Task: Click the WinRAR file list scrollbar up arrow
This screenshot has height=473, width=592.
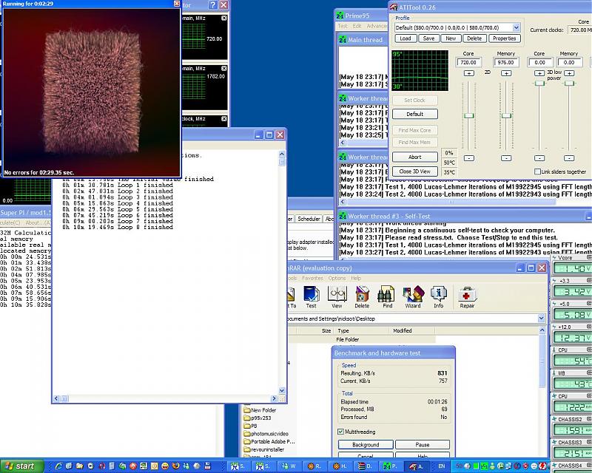Action: tap(542, 330)
